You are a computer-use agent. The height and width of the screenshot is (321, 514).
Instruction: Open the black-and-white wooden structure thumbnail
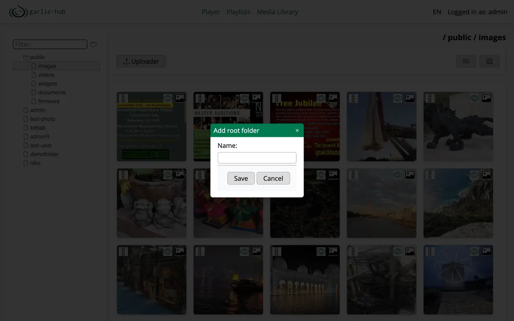381,280
